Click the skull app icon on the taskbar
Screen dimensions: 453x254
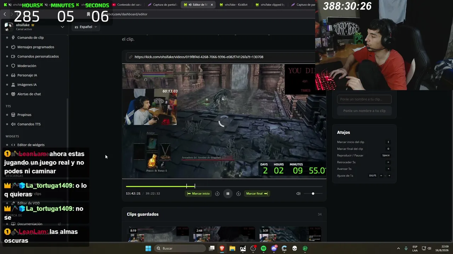[294, 248]
